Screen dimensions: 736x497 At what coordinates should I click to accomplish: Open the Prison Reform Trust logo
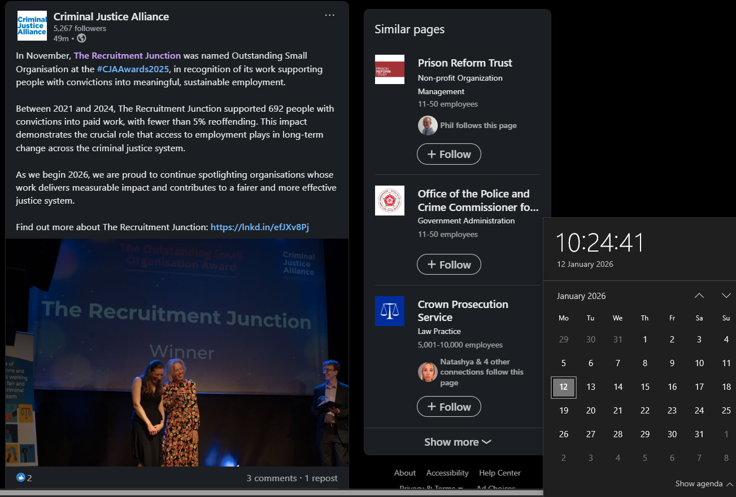(390, 69)
